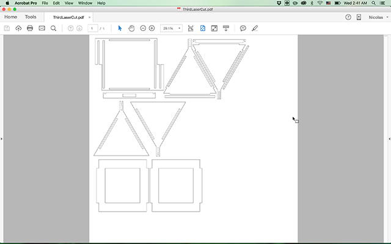Open the Home tab
The width and height of the screenshot is (391, 244).
coord(11,17)
